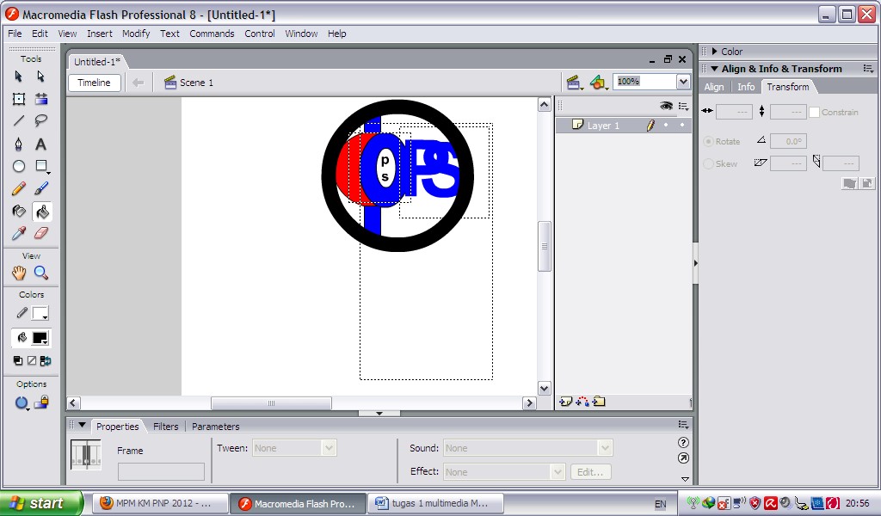
Task: Open the Commands menu
Action: pos(212,34)
